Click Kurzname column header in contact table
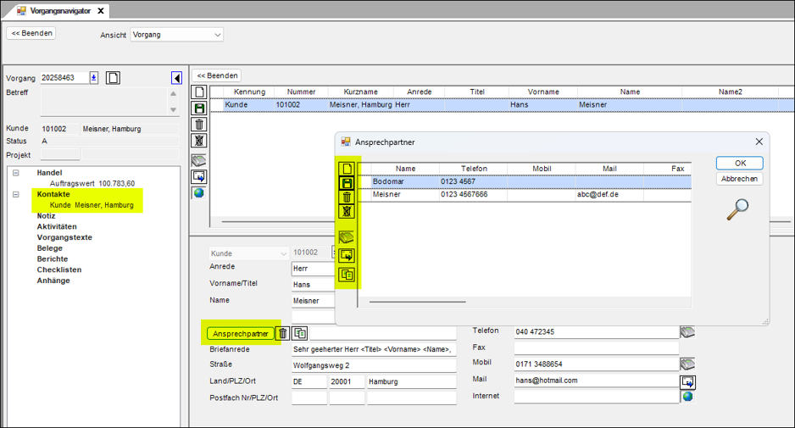This screenshot has width=795, height=428. (360, 92)
